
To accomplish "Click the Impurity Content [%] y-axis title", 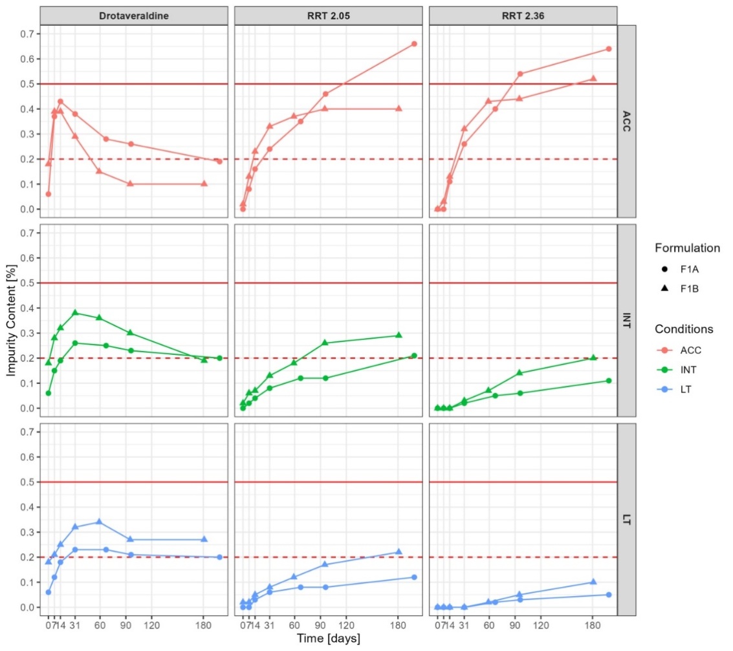I will (12, 320).
